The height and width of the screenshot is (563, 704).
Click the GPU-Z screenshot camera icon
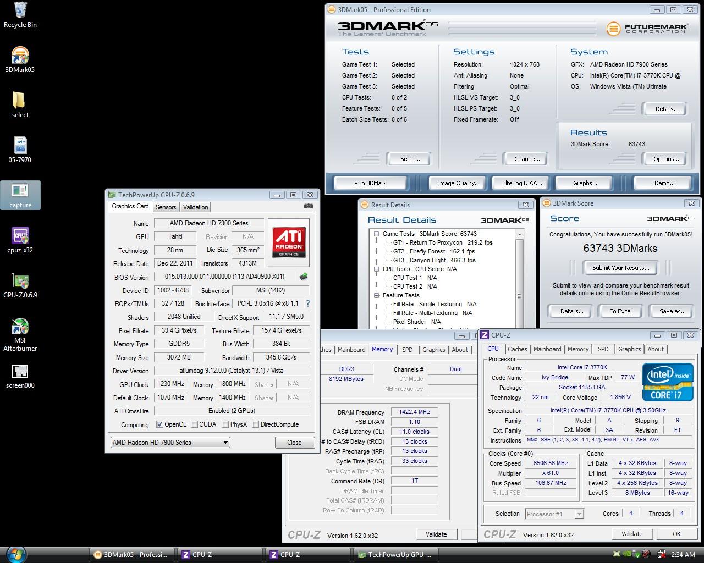click(309, 206)
